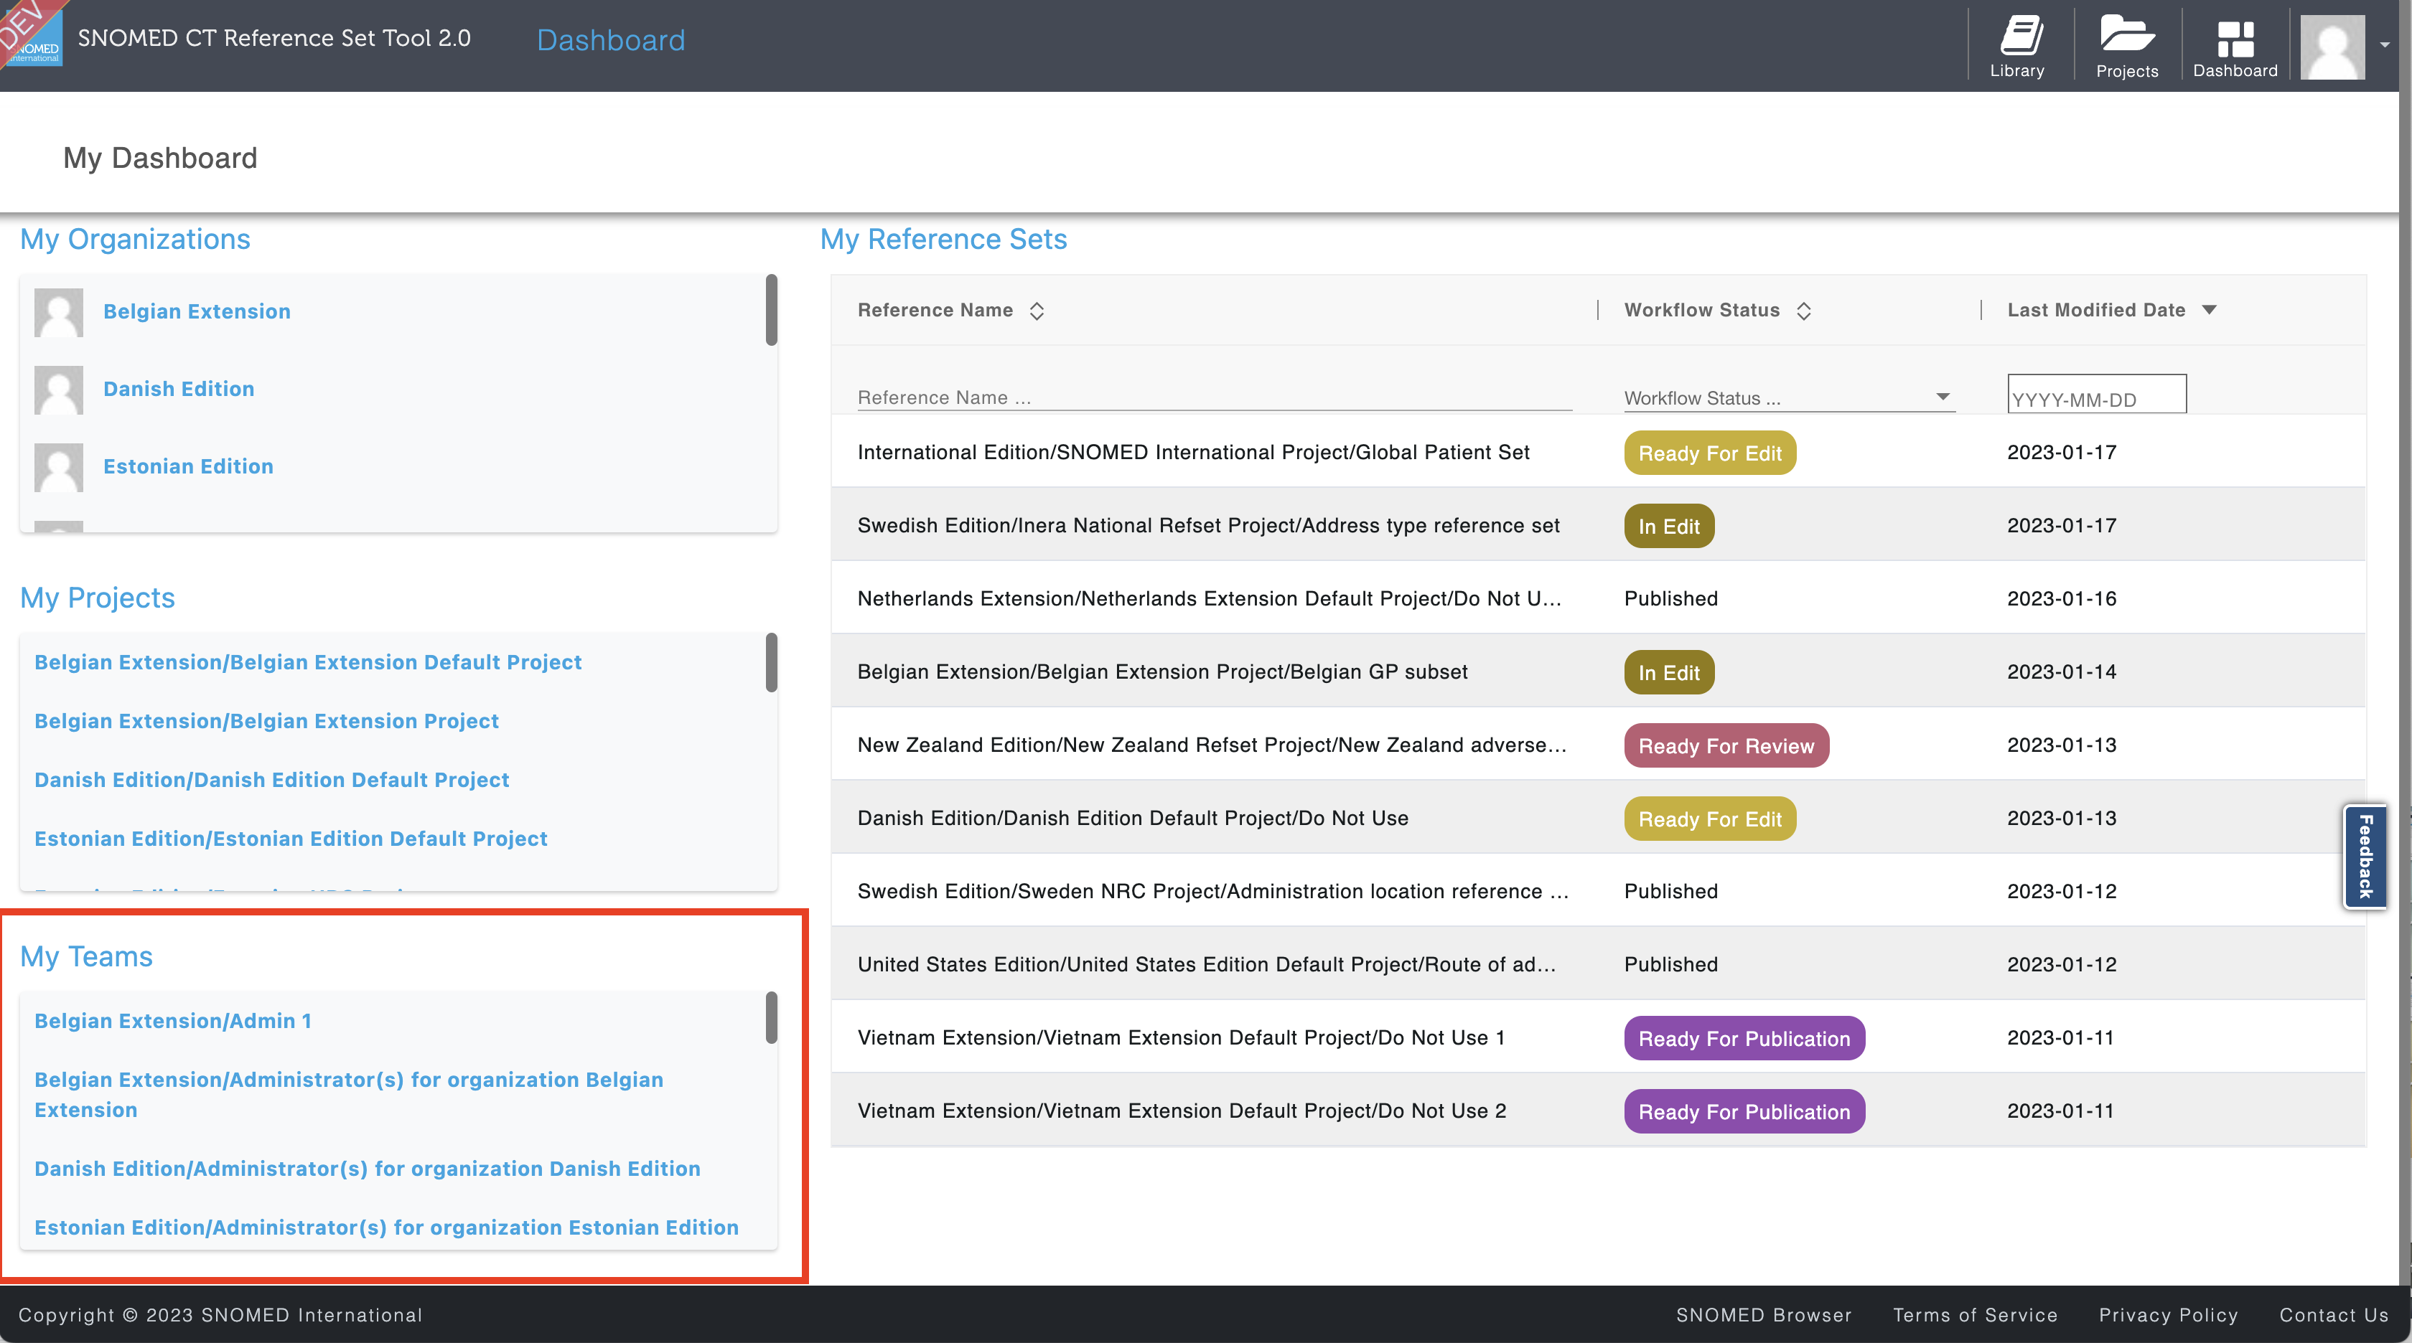Click Ready For Publication badge for Do Not Use 1
This screenshot has width=2412, height=1343.
click(x=1744, y=1038)
